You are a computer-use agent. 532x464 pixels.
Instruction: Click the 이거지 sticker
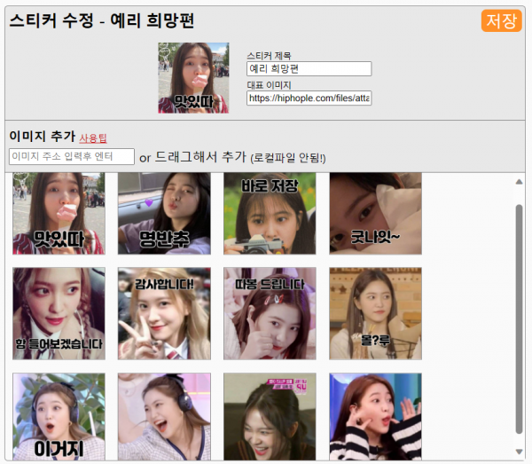[59, 415]
